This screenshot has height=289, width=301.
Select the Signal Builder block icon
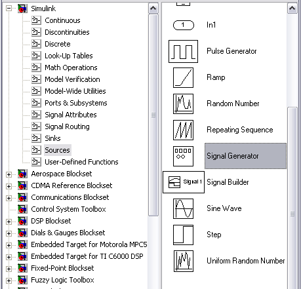tap(184, 182)
